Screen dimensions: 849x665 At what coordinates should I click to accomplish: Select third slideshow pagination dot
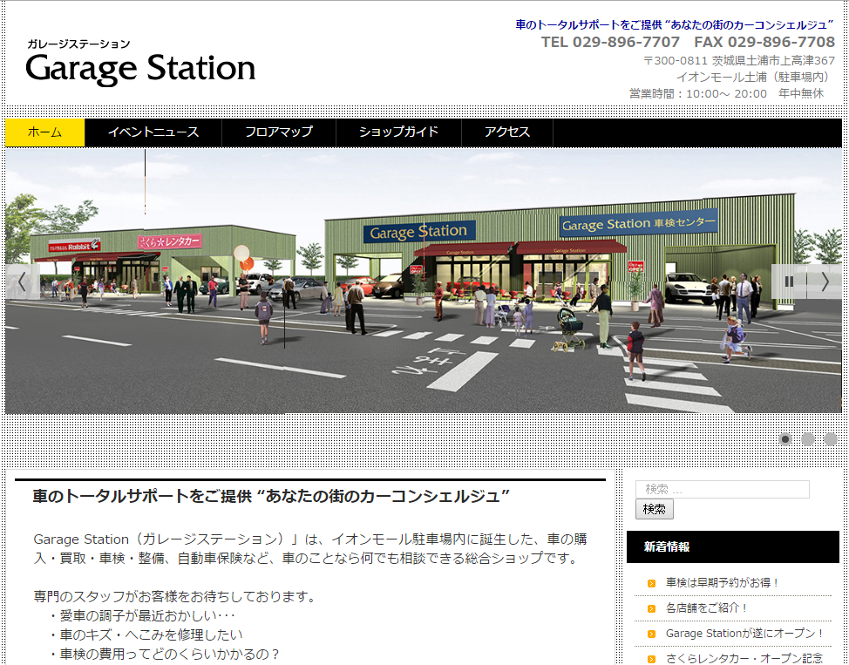831,439
